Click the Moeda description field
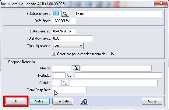The width and height of the screenshot is (169, 110). click(x=116, y=68)
